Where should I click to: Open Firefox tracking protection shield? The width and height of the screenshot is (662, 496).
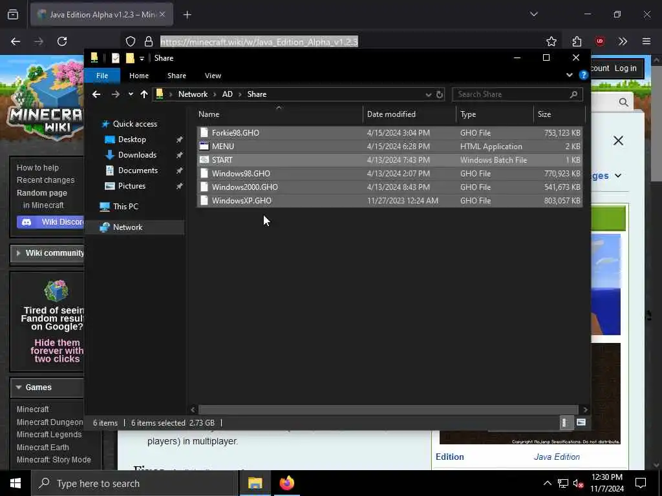coord(131,41)
